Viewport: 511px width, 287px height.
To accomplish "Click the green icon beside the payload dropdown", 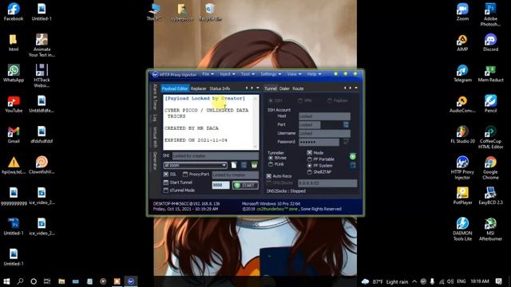I will [x=254, y=165].
